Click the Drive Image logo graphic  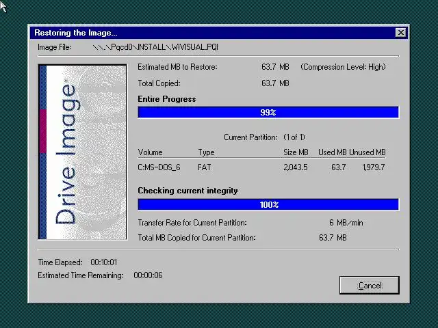pos(82,152)
